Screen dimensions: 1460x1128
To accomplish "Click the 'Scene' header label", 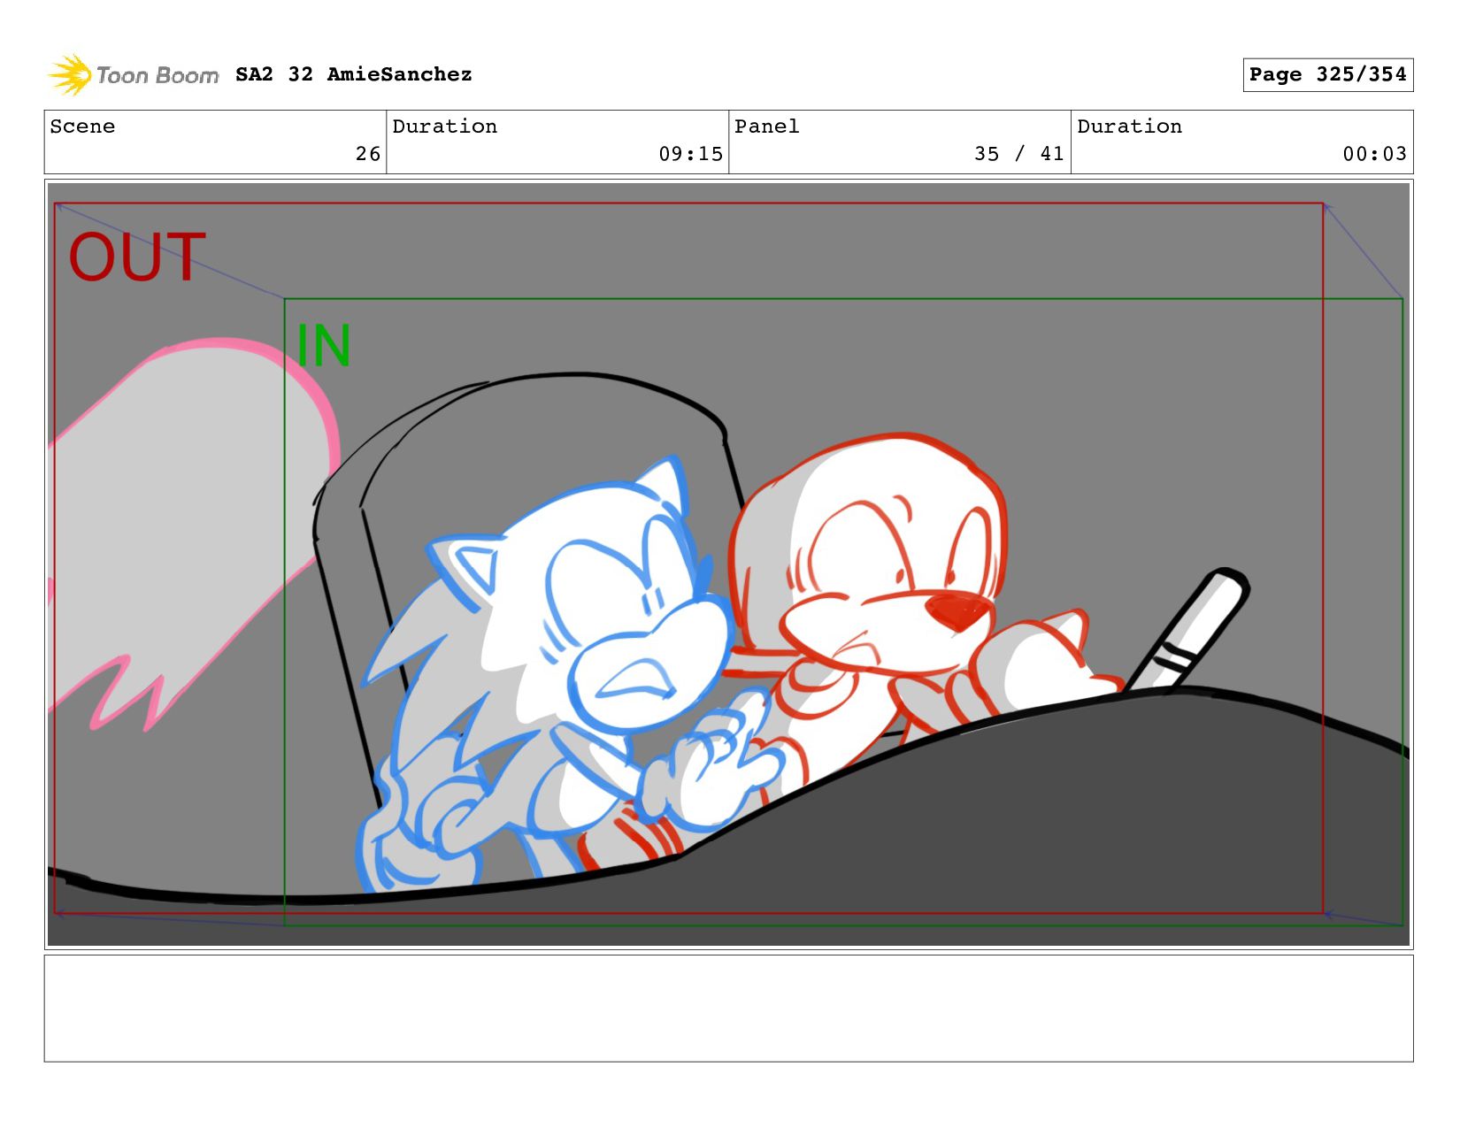I will (x=82, y=127).
